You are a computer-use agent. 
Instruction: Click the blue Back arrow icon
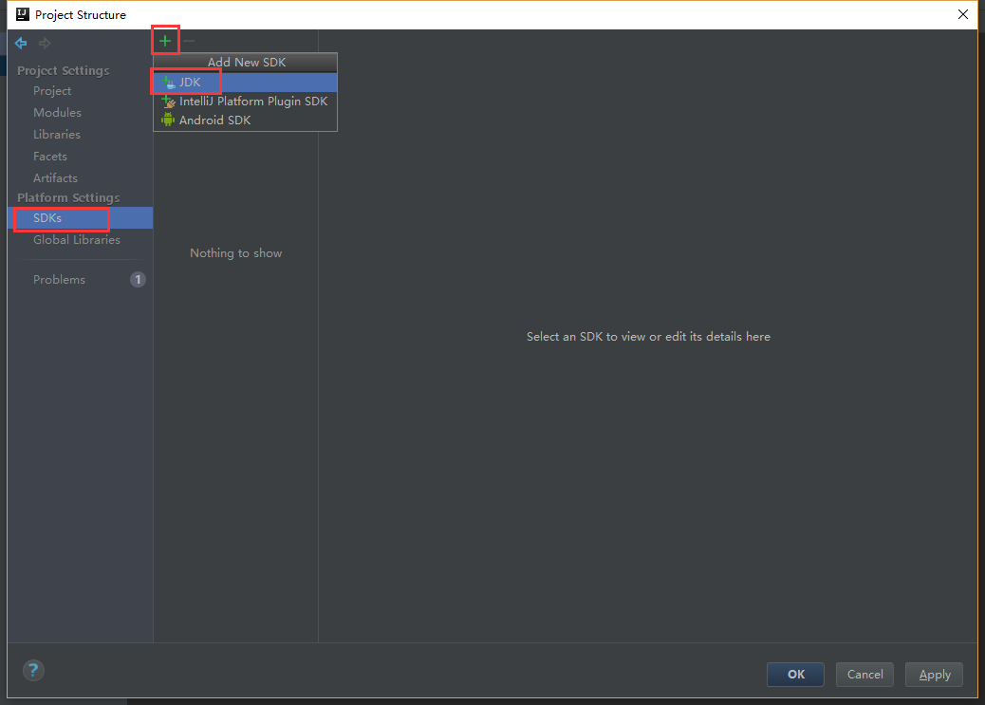pyautogui.click(x=21, y=43)
